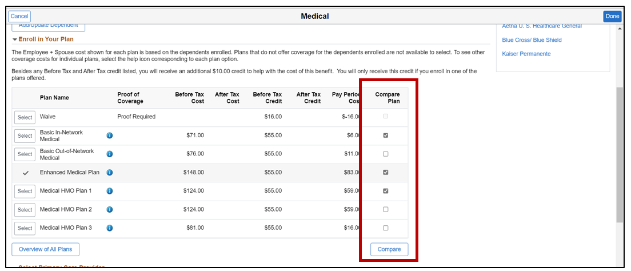
Task: Show info for Enhanced Medical Plan
Action: point(110,173)
